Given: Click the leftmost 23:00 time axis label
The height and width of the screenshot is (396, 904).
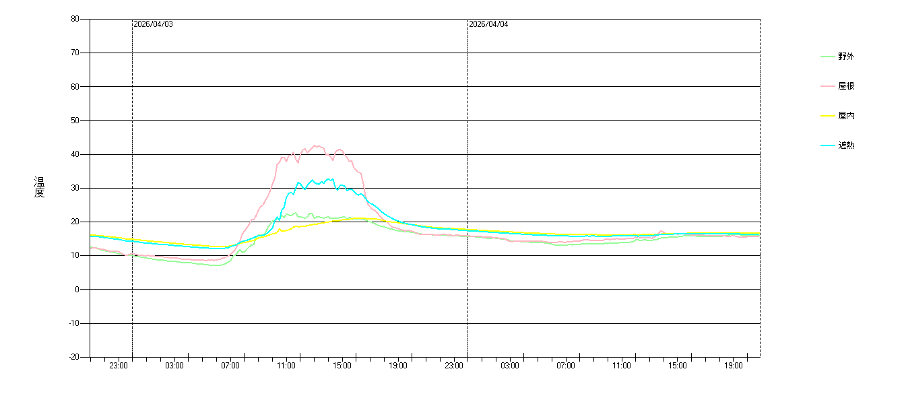Looking at the screenshot, I should click(x=119, y=366).
